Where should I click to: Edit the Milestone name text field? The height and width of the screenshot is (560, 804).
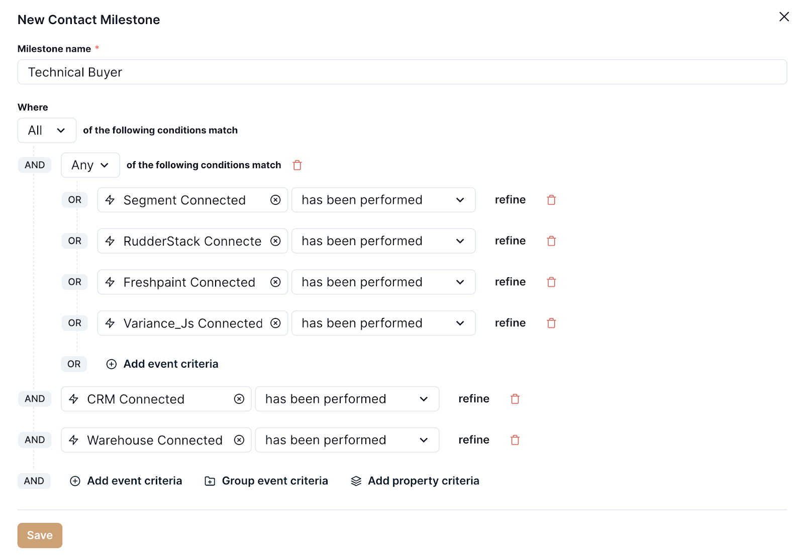402,72
